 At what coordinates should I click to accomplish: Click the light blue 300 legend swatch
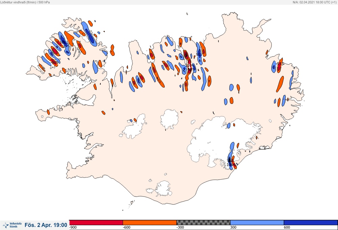click(257, 223)
